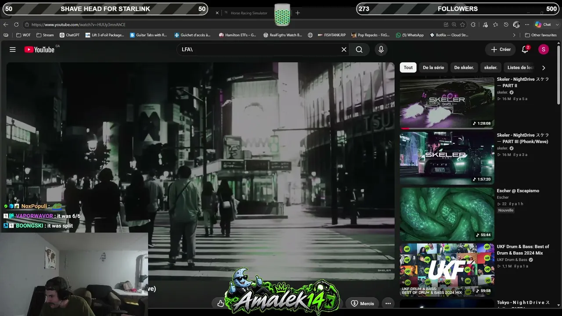Go back in the browser
The height and width of the screenshot is (316, 562).
(x=6, y=25)
